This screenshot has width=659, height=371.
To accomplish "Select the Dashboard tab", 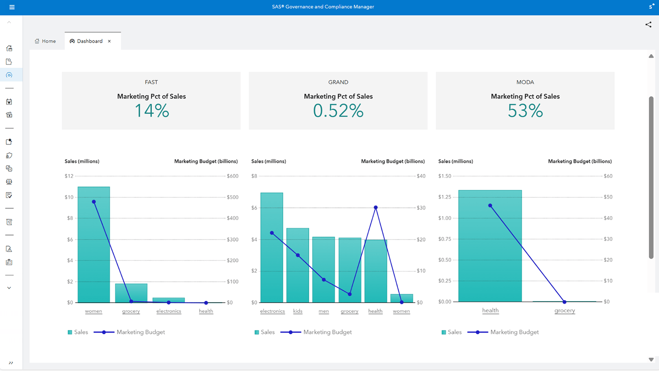I will [x=89, y=41].
